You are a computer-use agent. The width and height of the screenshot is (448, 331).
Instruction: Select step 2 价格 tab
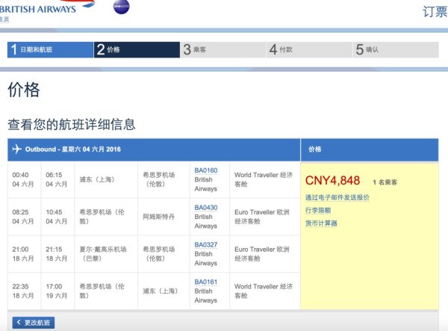(x=137, y=50)
